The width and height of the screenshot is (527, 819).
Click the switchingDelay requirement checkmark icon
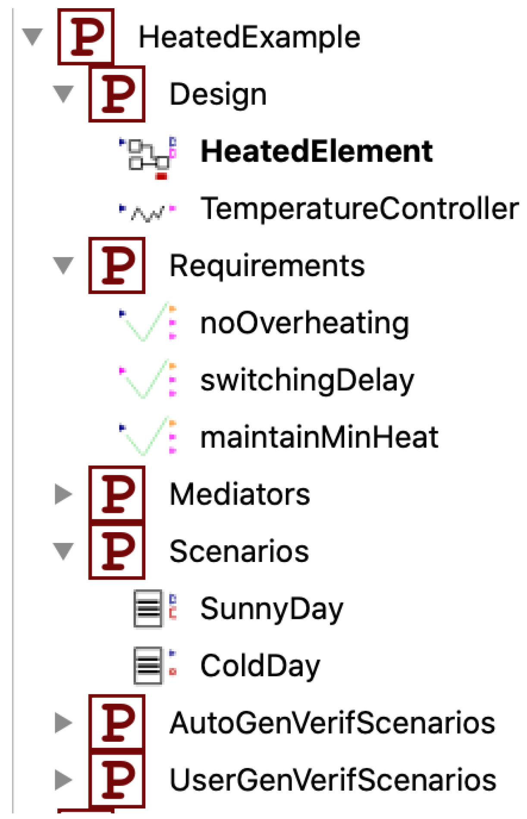[147, 380]
